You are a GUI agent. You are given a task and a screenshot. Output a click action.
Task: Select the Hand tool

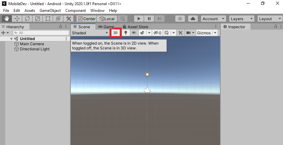(7, 19)
